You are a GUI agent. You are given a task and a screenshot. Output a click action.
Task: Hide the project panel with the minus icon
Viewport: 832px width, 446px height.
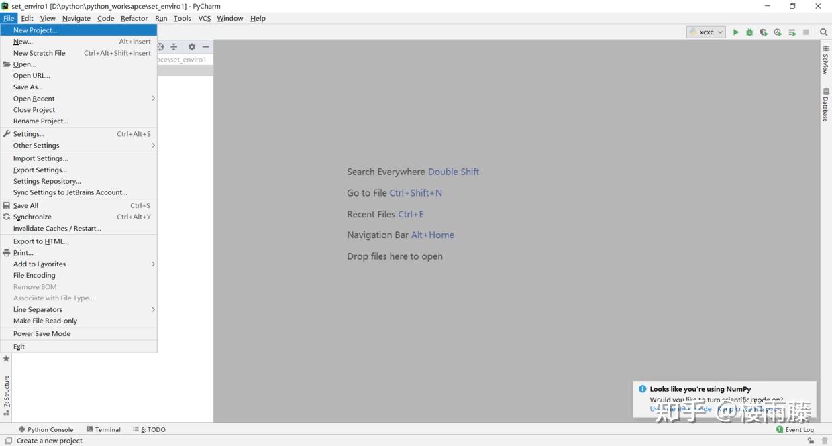tap(206, 47)
